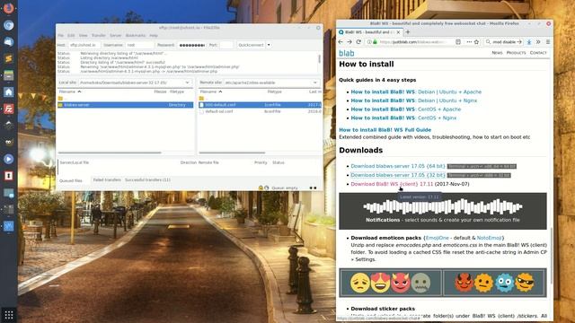Close the BlaB! WS tab
The height and width of the screenshot is (323, 575).
[398, 32]
